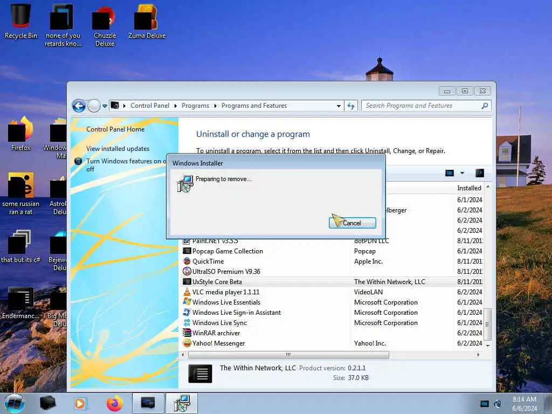Go to Control Panel breadcrumb
The height and width of the screenshot is (414, 552).
point(150,106)
